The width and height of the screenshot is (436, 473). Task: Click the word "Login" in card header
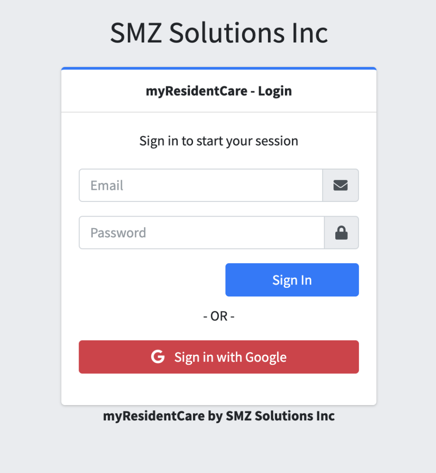[x=275, y=91]
